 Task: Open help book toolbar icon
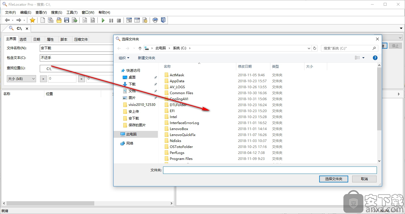[x=163, y=20]
